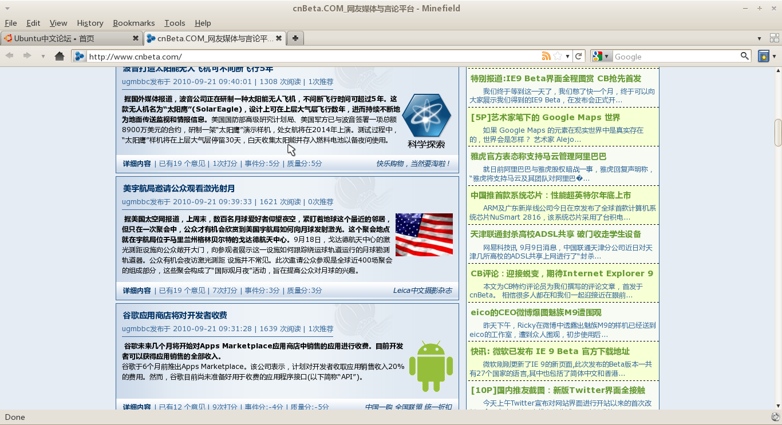This screenshot has width=782, height=425.
Task: Open the Bookmarks menu
Action: (x=134, y=23)
